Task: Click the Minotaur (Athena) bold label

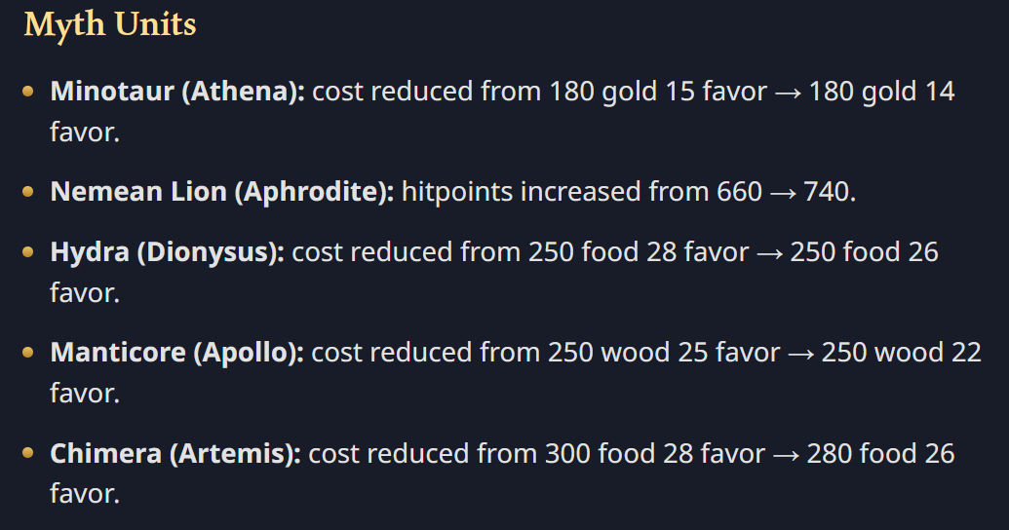Action: [177, 92]
